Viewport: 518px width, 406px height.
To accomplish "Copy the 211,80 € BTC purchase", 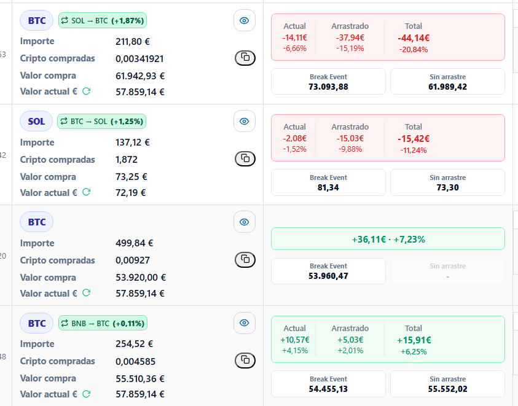I will click(x=245, y=58).
